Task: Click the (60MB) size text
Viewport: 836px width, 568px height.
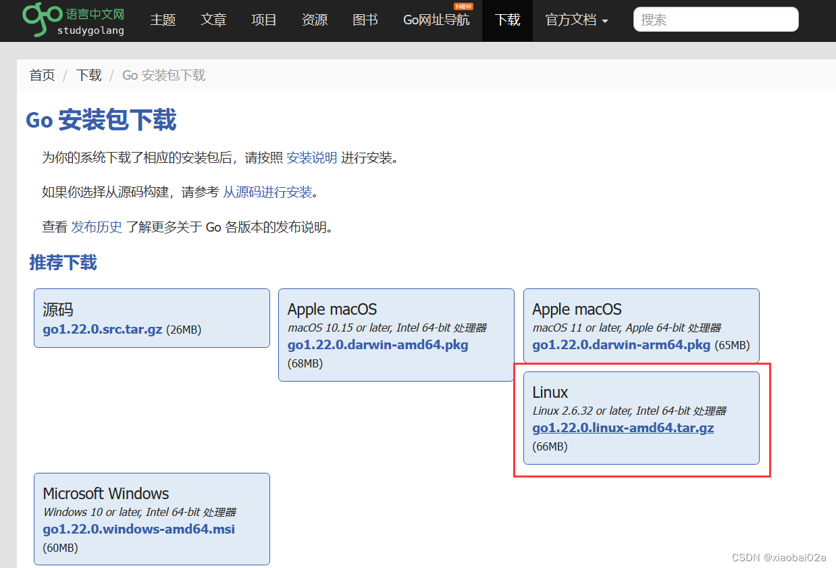Action: (x=60, y=548)
